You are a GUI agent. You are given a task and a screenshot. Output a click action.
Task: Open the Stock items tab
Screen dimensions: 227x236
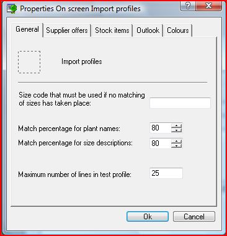(x=112, y=30)
